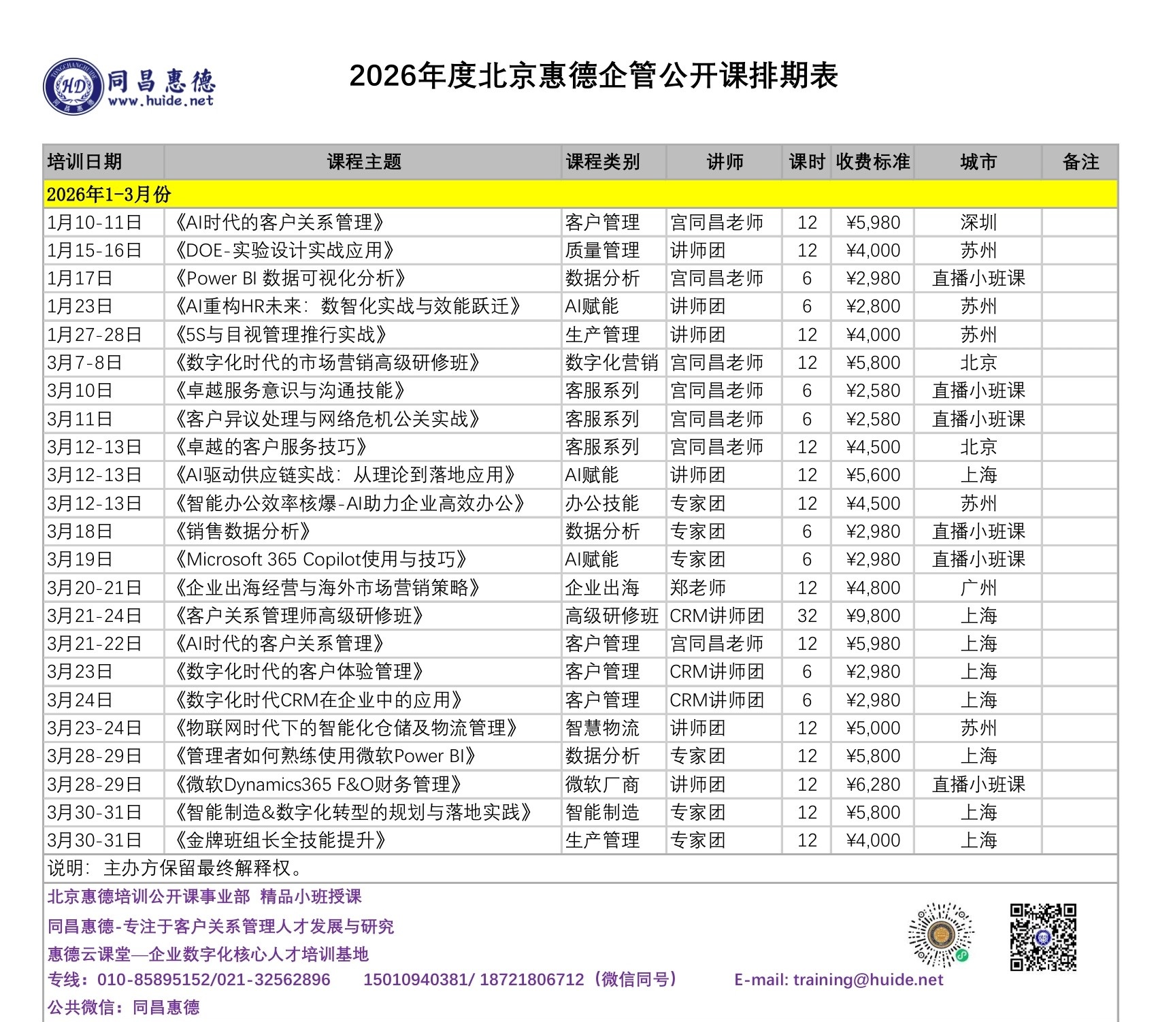Open the www.huide.net website text under logo

coord(161,101)
